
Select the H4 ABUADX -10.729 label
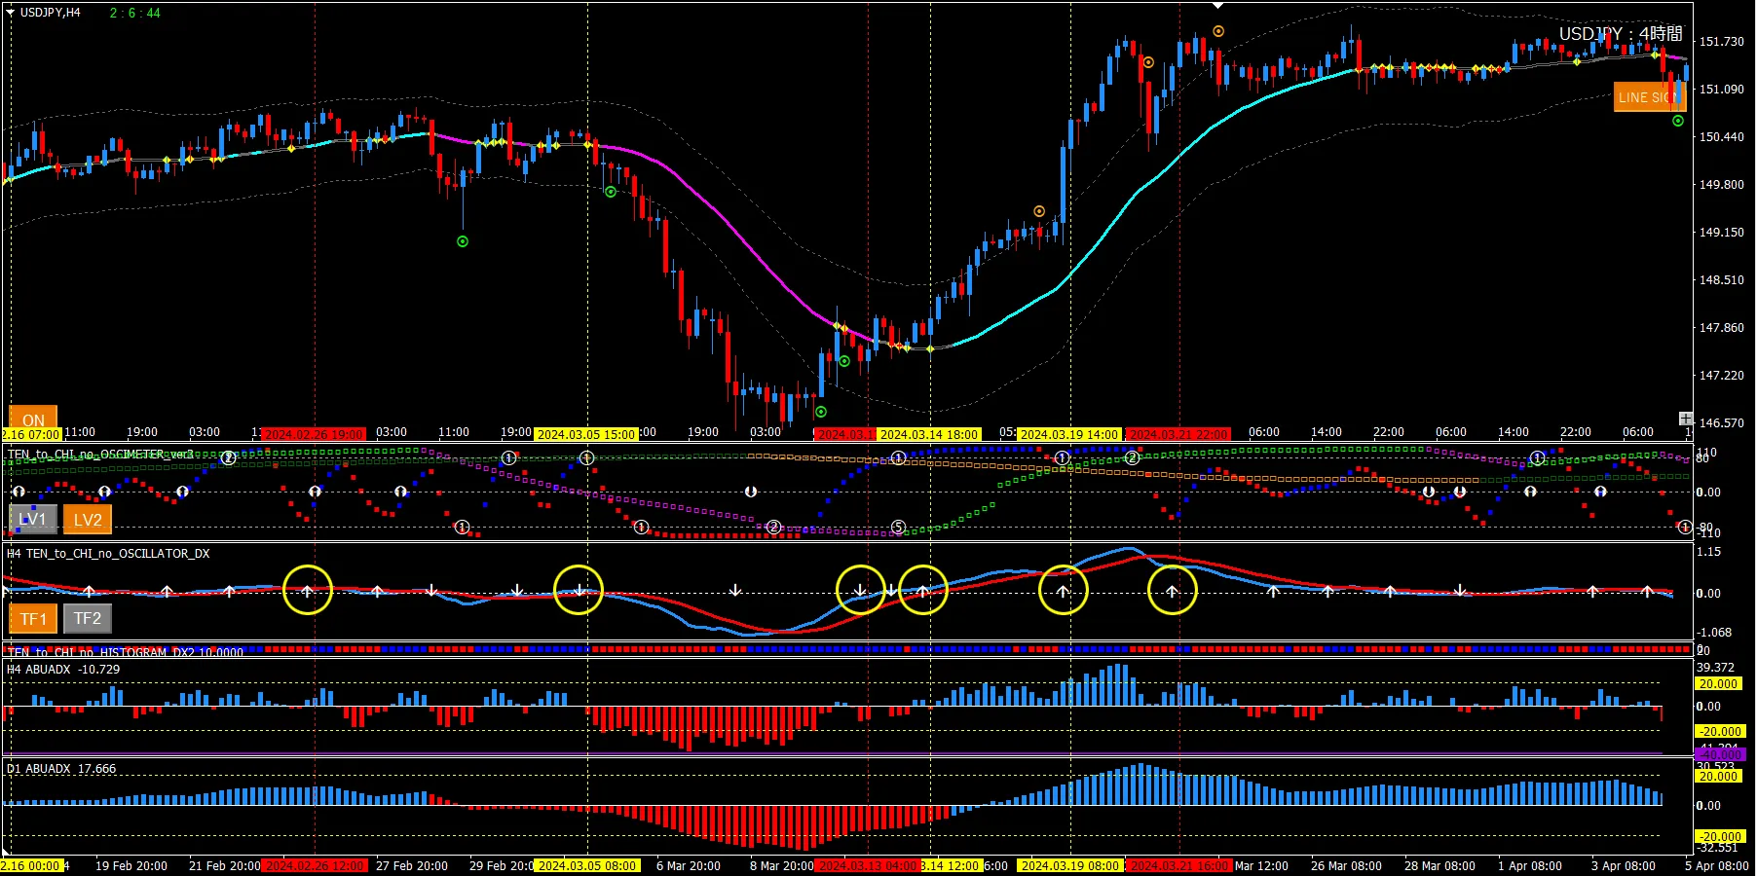63,670
